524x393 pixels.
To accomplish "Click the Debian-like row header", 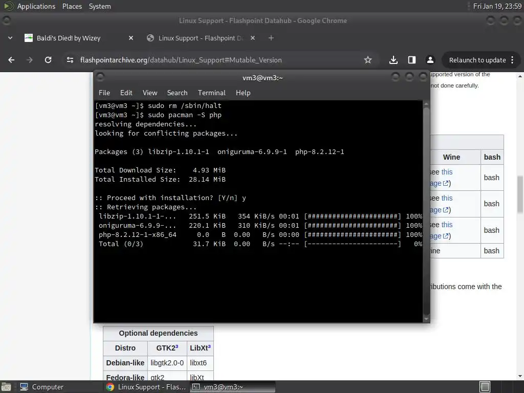I will click(x=125, y=363).
